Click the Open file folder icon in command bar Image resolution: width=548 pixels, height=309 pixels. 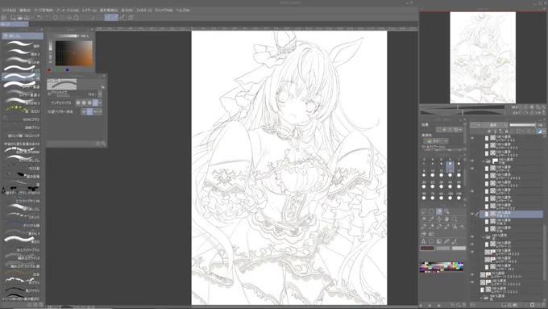tap(20, 18)
